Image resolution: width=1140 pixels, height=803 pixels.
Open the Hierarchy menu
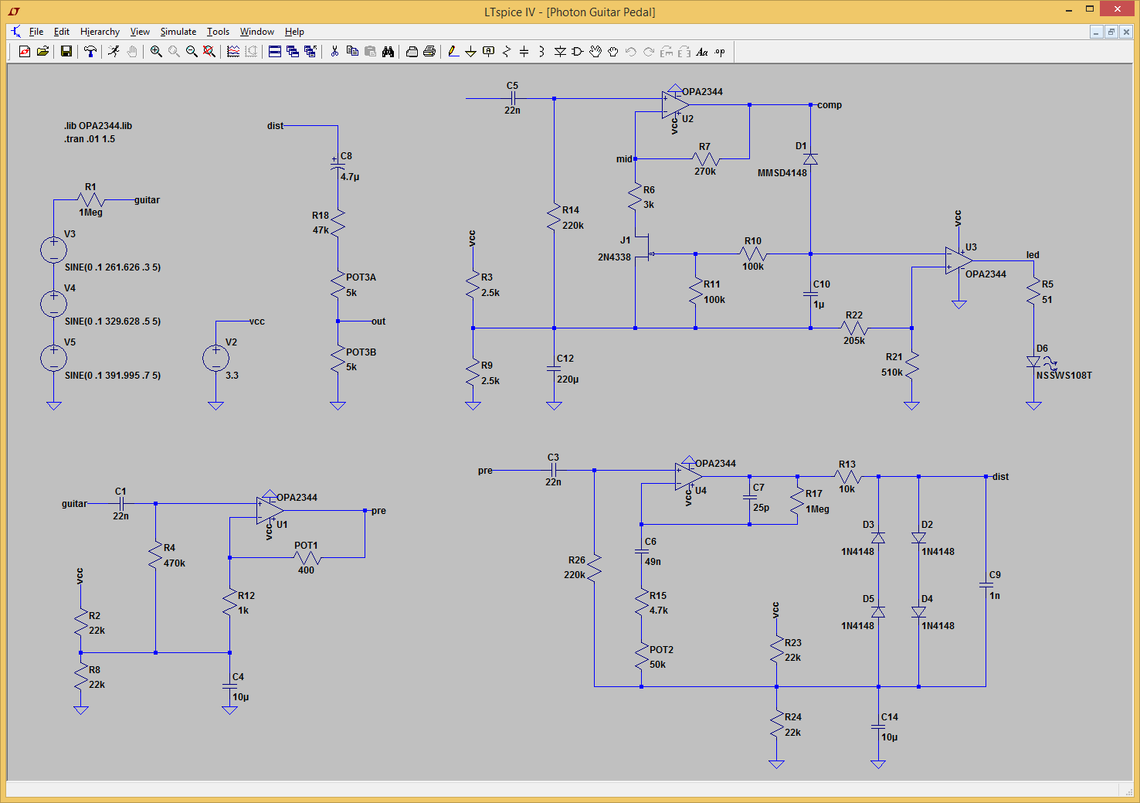point(100,32)
